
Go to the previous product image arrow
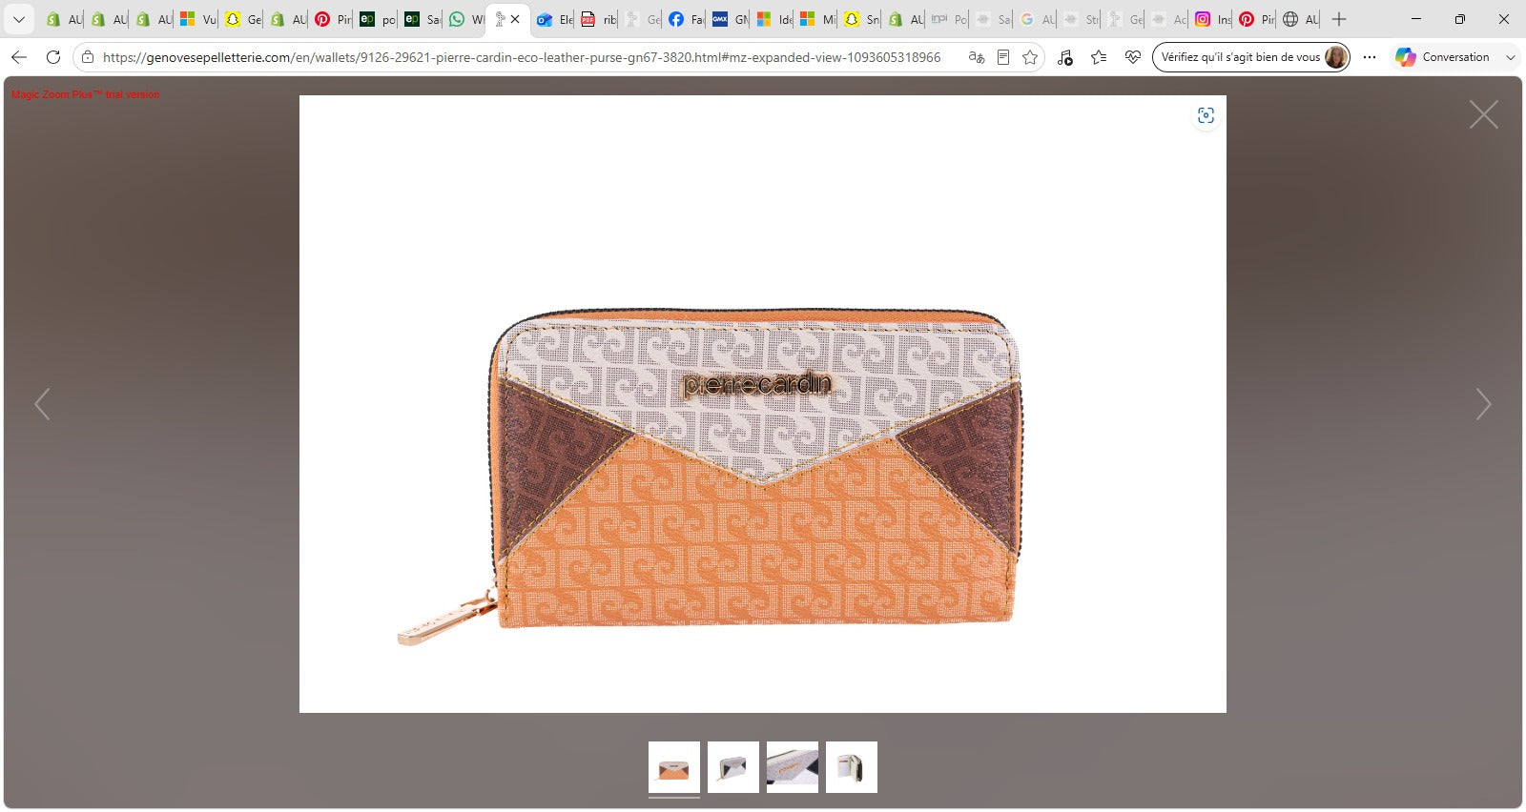pyautogui.click(x=42, y=404)
